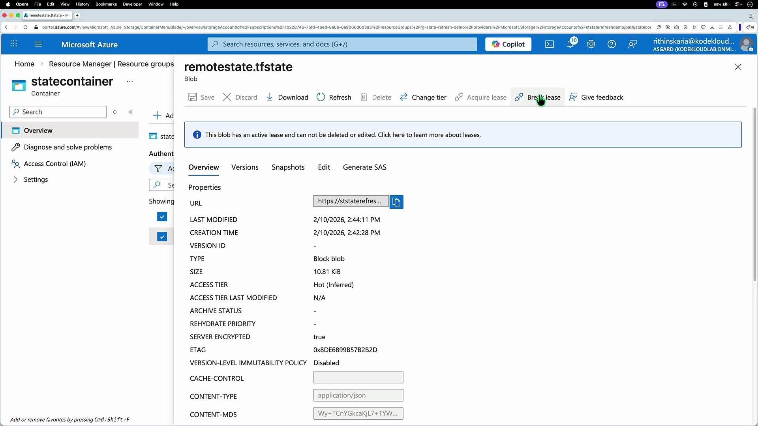Select the blob Overview tab

[x=204, y=167]
